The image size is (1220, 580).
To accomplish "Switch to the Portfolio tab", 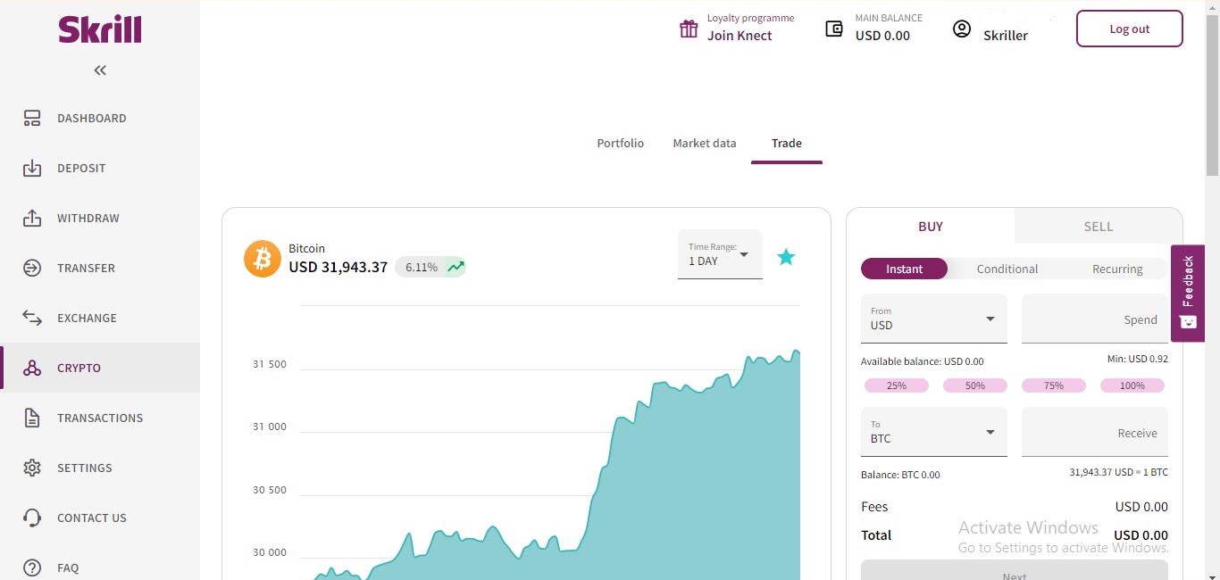I will (x=621, y=143).
